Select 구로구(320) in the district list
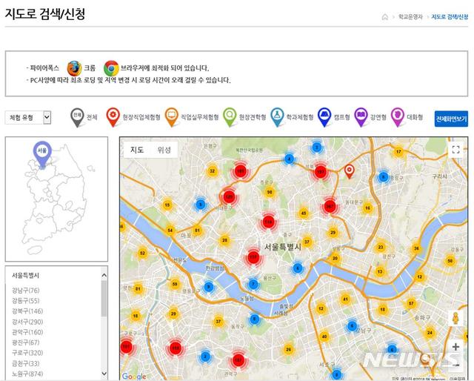474x381 pixels. click(27, 353)
